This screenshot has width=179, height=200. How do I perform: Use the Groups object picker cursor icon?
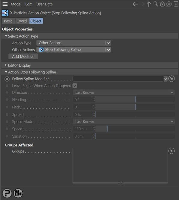coord(171,151)
